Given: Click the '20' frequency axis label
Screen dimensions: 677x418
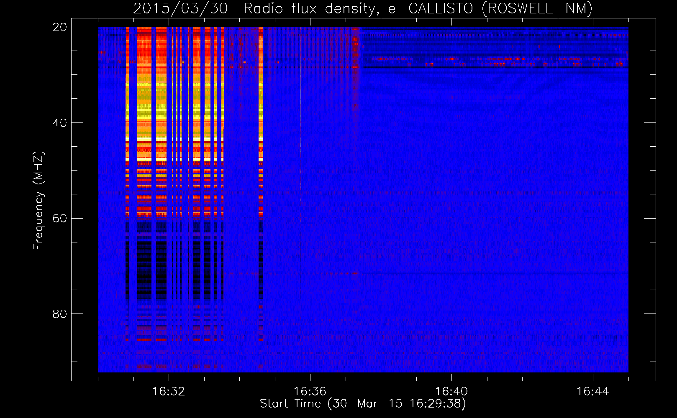Looking at the screenshot, I should coord(60,27).
